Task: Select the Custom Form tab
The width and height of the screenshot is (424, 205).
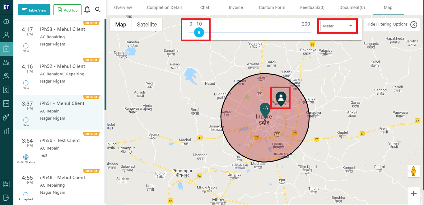Action: click(x=272, y=7)
